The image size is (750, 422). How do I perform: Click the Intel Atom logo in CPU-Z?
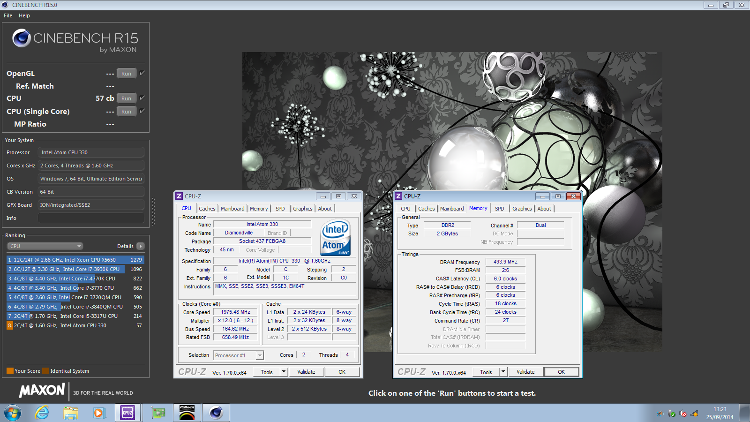pos(336,238)
